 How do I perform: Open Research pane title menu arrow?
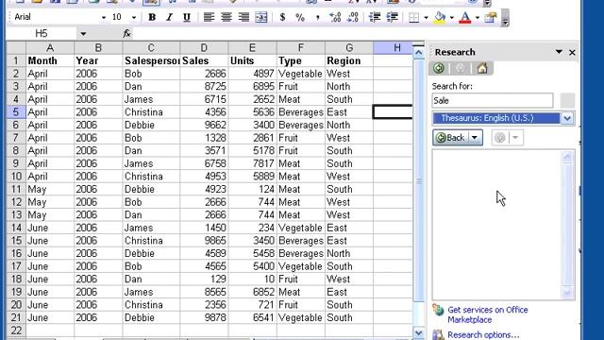pyautogui.click(x=559, y=52)
